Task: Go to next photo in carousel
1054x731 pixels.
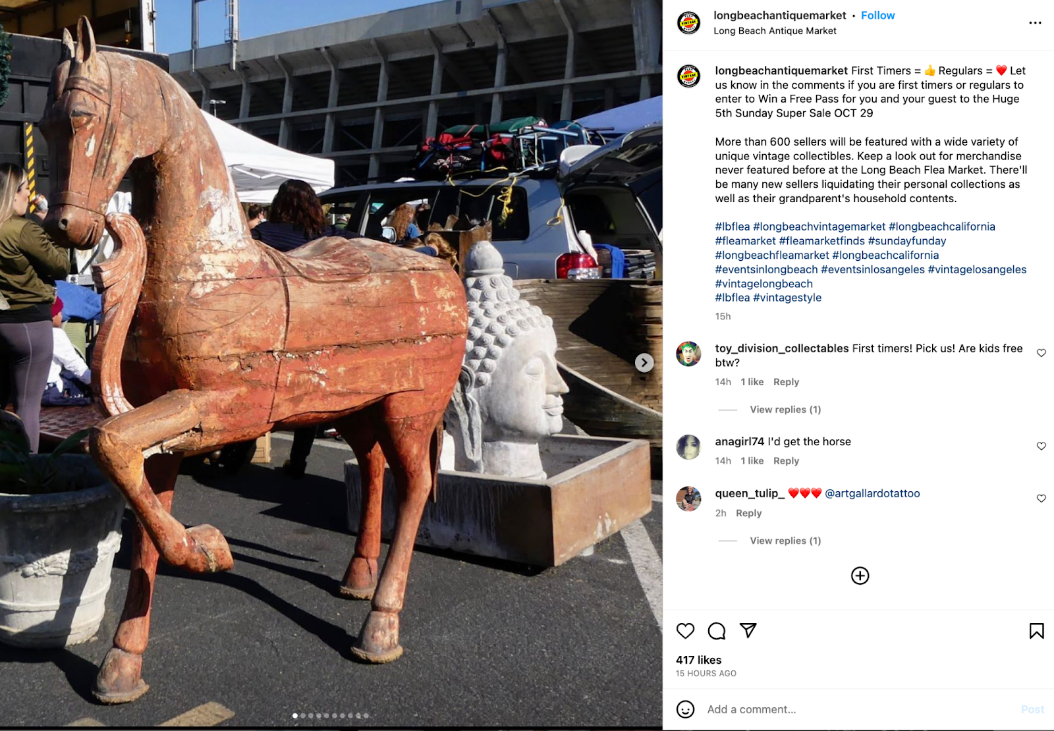Action: coord(644,363)
